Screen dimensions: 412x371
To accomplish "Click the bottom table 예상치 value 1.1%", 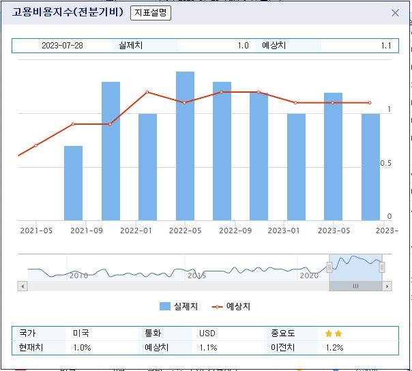I will click(208, 348).
